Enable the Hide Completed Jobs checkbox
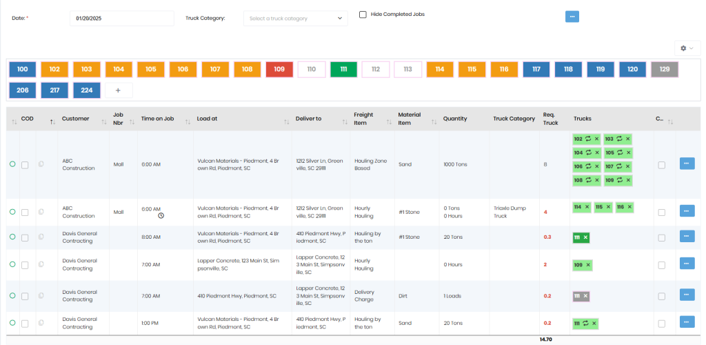The image size is (706, 345). tap(363, 14)
